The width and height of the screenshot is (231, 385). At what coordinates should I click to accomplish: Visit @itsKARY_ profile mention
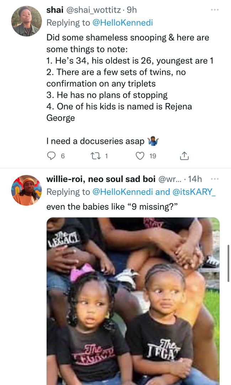194,192
